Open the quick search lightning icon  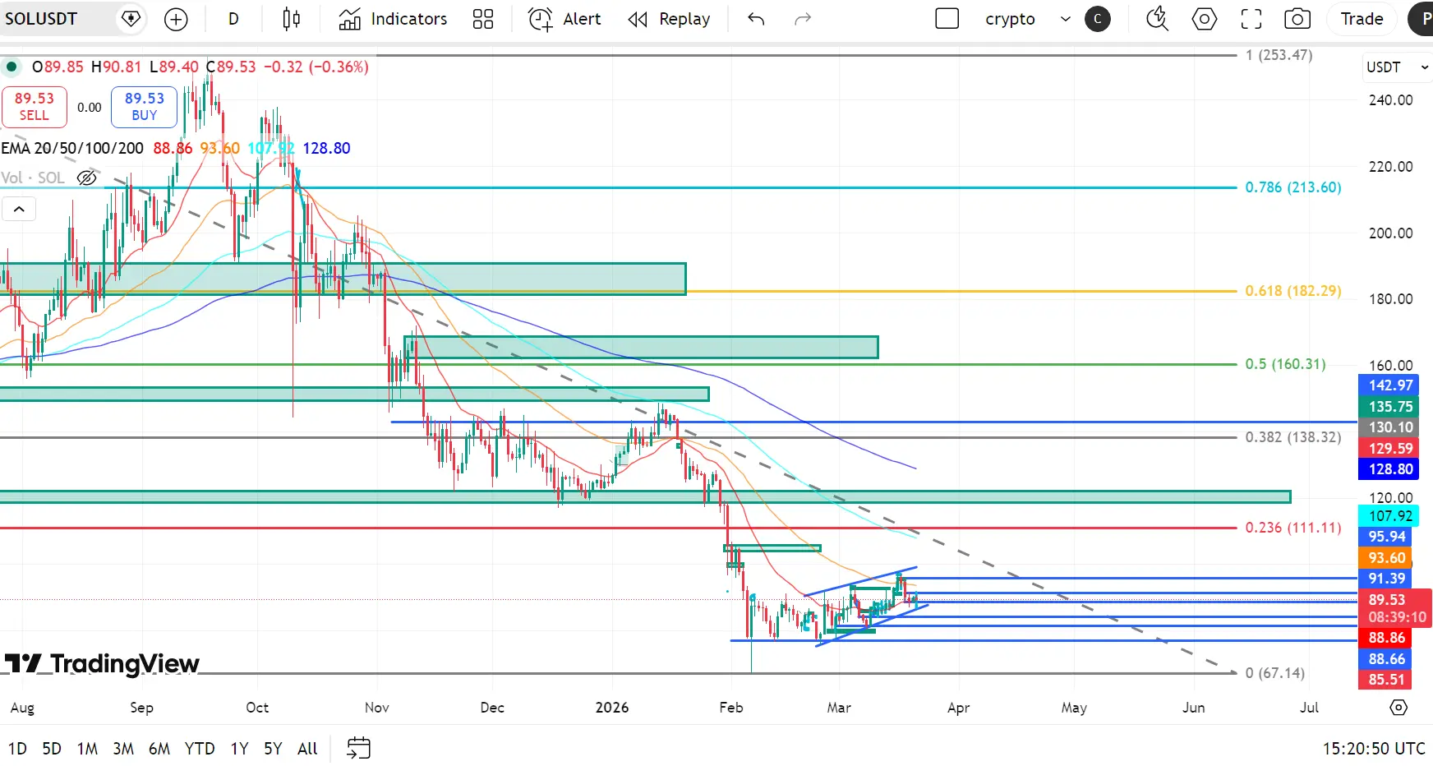click(1157, 19)
